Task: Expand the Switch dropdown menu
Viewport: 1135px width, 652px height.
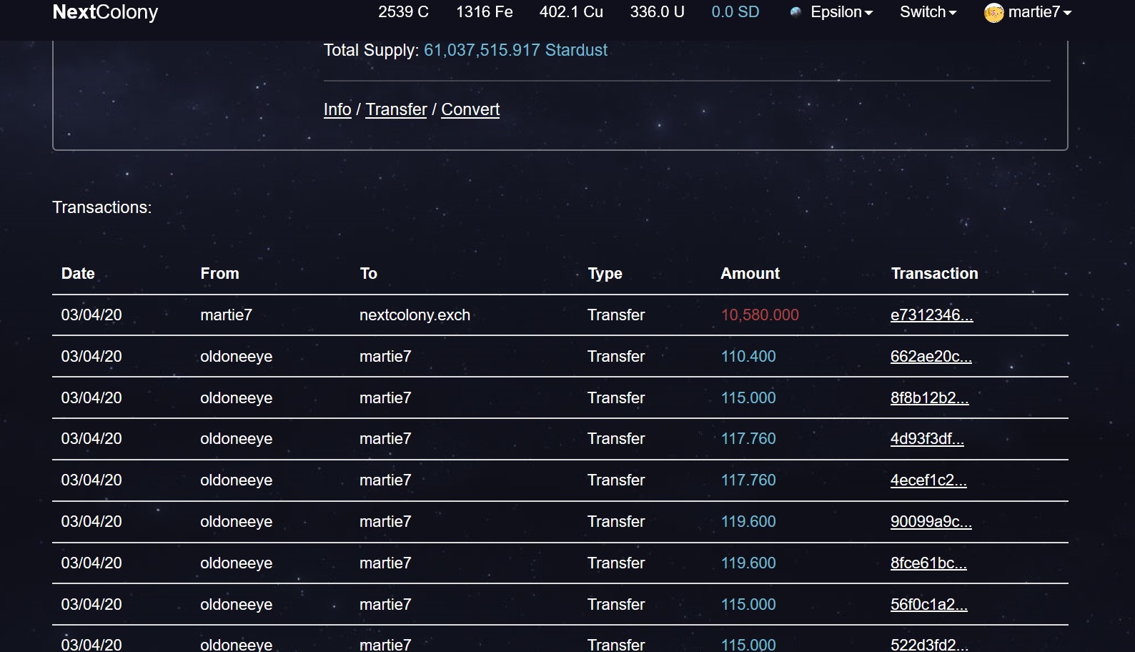Action: coord(928,12)
